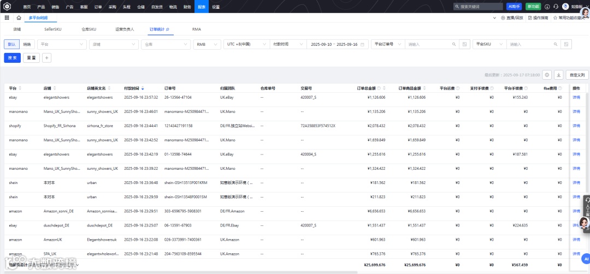Open 操作指南 link

coord(538,17)
